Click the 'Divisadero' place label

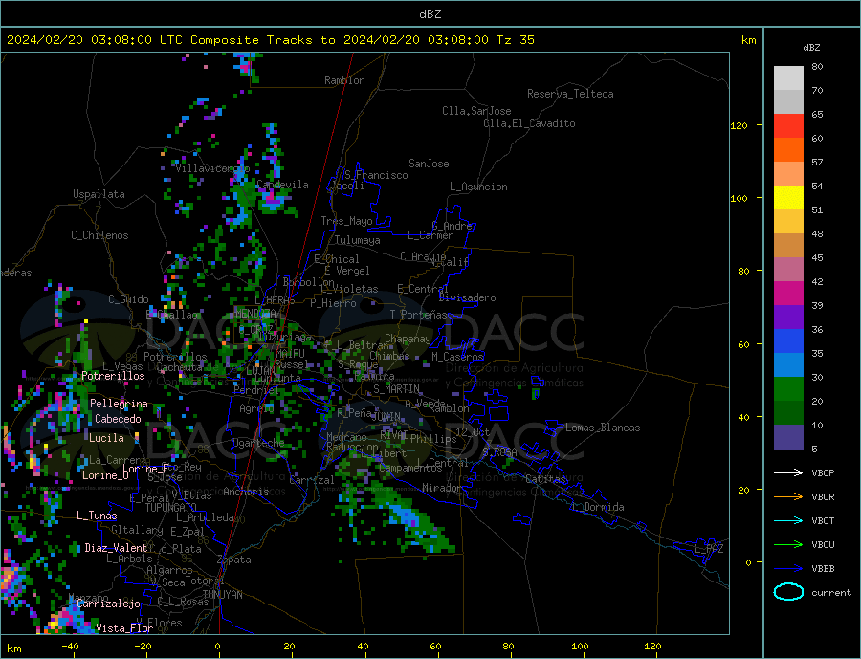[x=467, y=297]
